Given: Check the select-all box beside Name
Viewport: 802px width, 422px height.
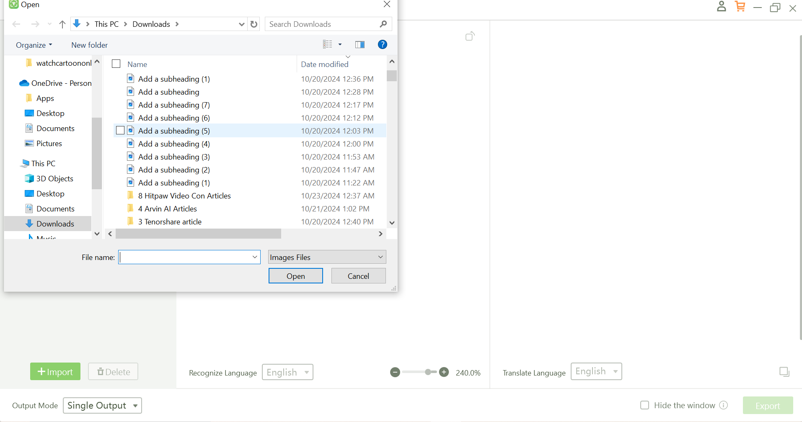Looking at the screenshot, I should 116,64.
